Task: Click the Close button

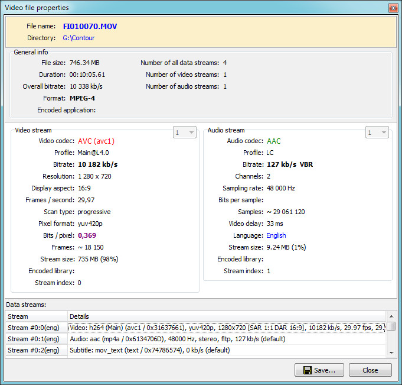Action: [370, 370]
